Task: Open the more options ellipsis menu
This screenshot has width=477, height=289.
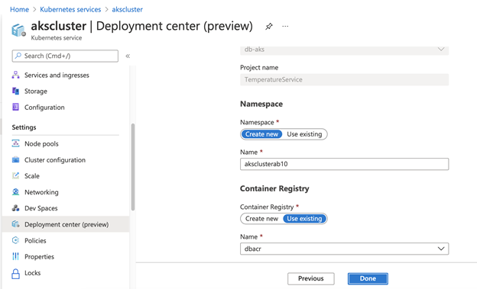Action: (x=285, y=27)
